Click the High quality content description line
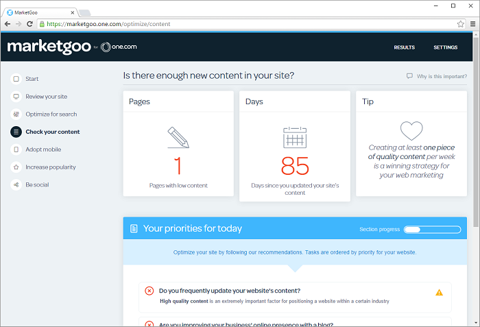Image resolution: width=480 pixels, height=327 pixels. tap(274, 301)
